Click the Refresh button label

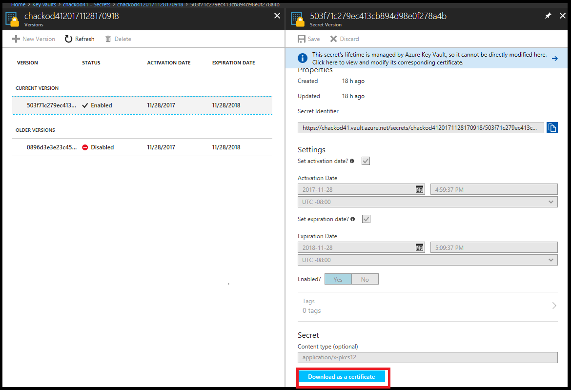(84, 39)
